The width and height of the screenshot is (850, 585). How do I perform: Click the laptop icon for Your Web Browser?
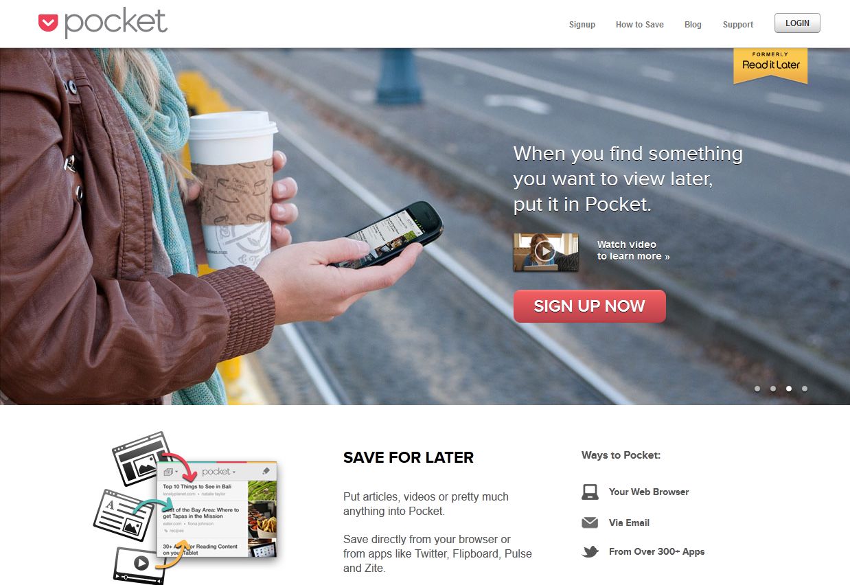click(590, 492)
